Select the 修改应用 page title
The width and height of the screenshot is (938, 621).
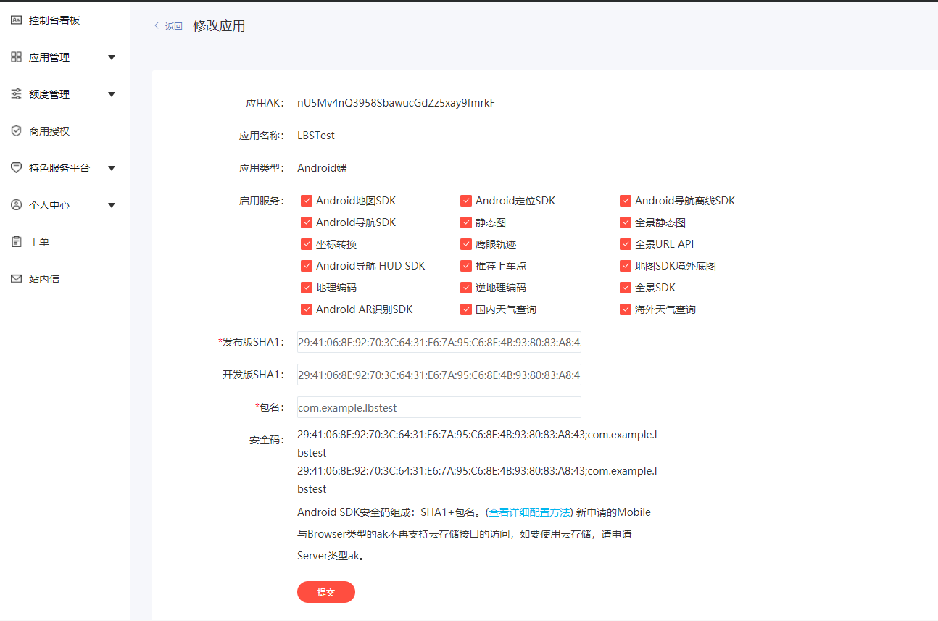(218, 25)
